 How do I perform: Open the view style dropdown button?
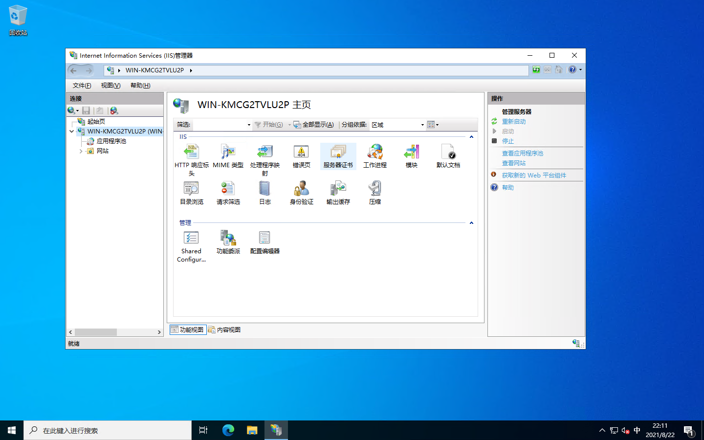[x=433, y=125]
